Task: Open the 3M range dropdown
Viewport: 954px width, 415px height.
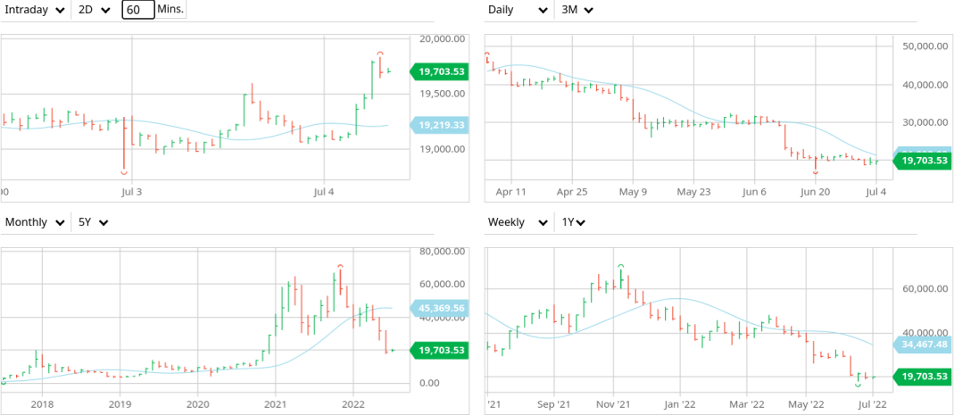Action: point(577,10)
